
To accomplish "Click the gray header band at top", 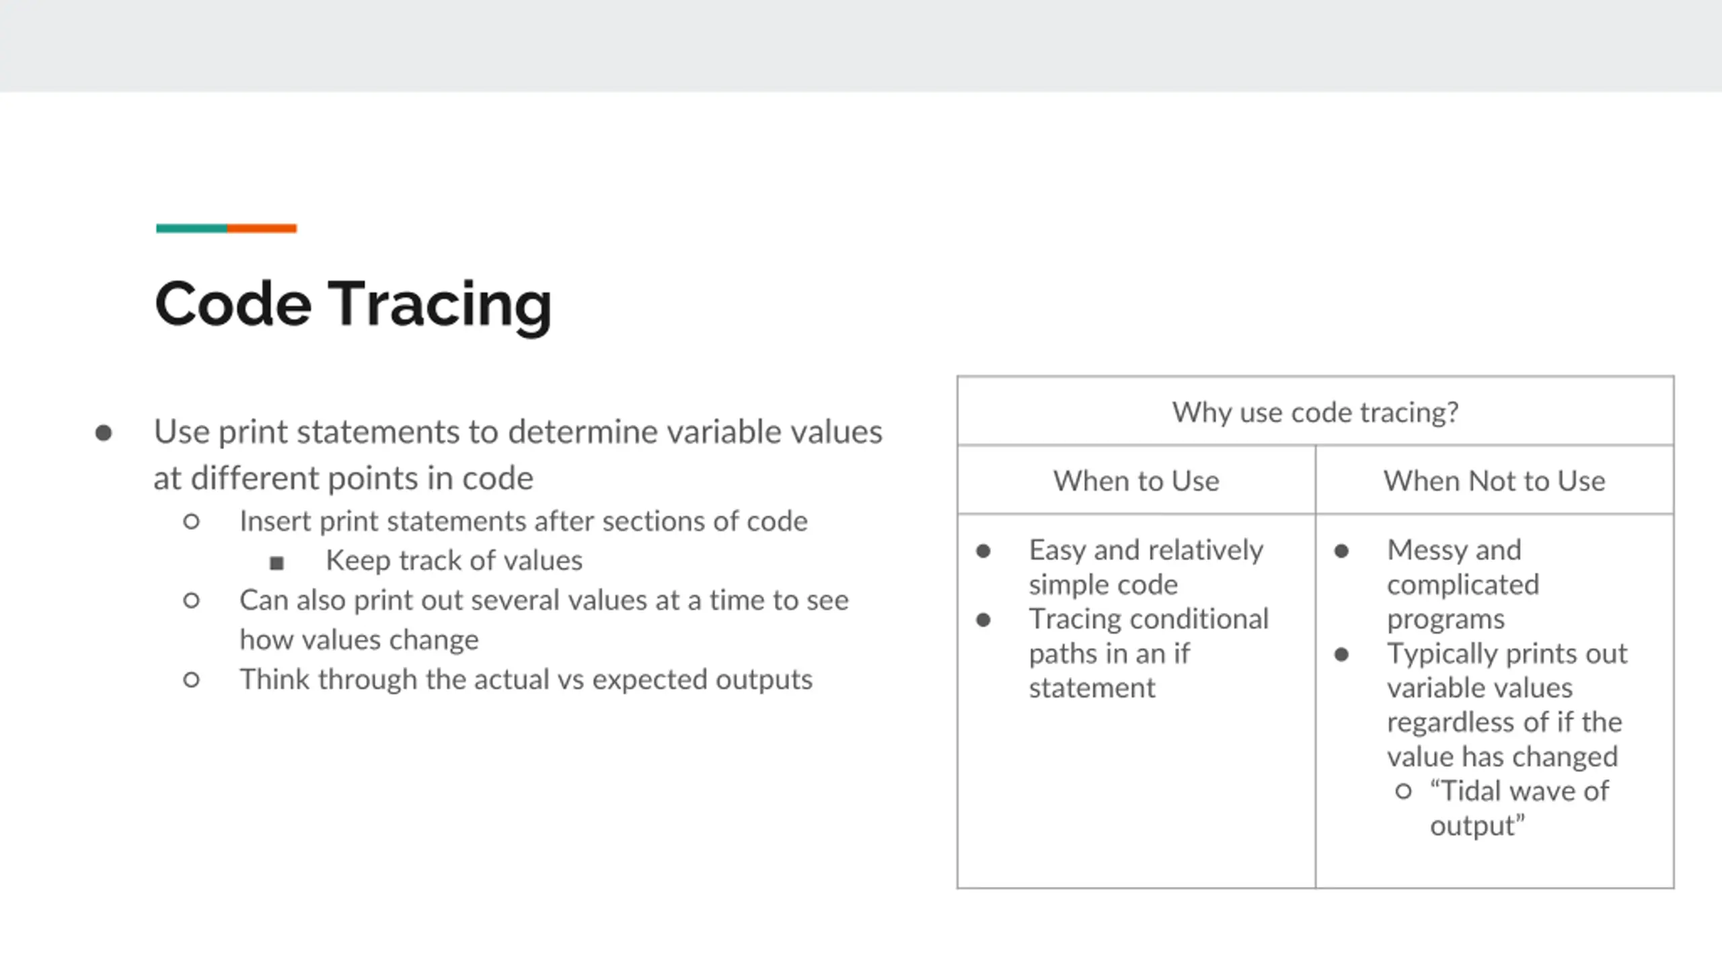I will pyautogui.click(x=861, y=46).
